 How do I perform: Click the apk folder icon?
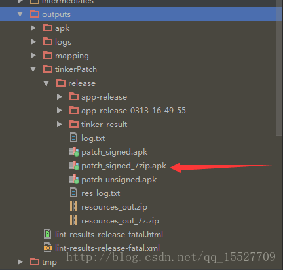click(48, 28)
